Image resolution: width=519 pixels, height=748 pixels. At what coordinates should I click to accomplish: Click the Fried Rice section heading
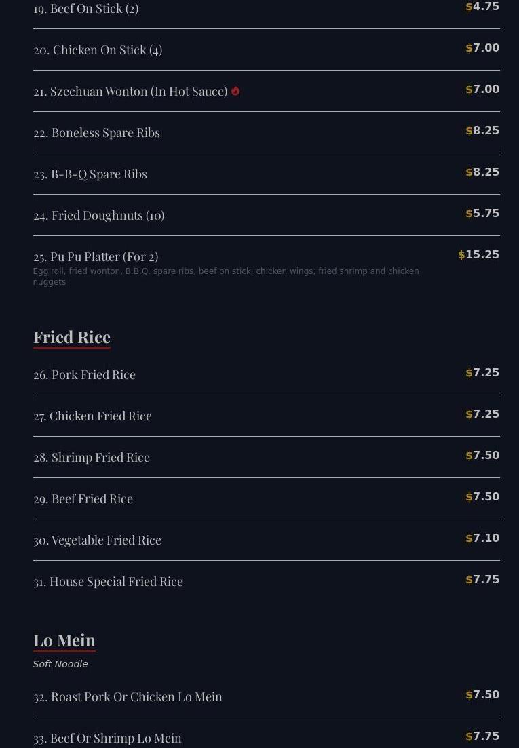pos(72,337)
